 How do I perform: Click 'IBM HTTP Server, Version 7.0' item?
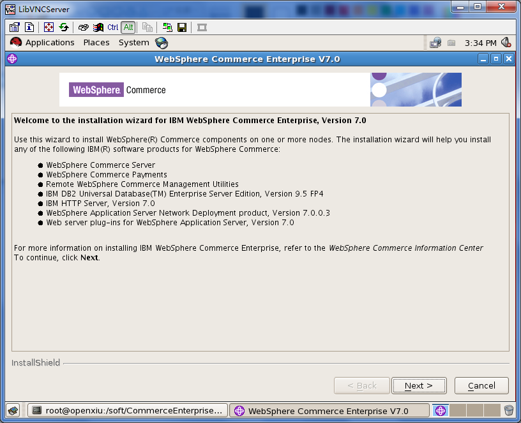pos(100,203)
